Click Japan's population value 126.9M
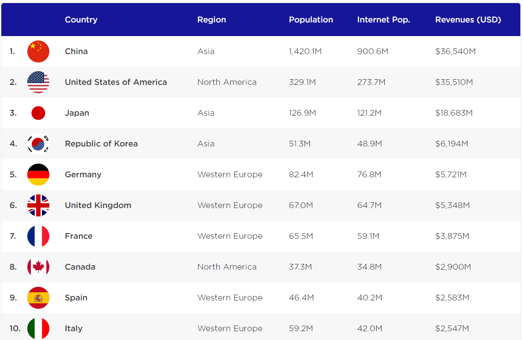Image resolution: width=523 pixels, height=340 pixels. pyautogui.click(x=302, y=113)
